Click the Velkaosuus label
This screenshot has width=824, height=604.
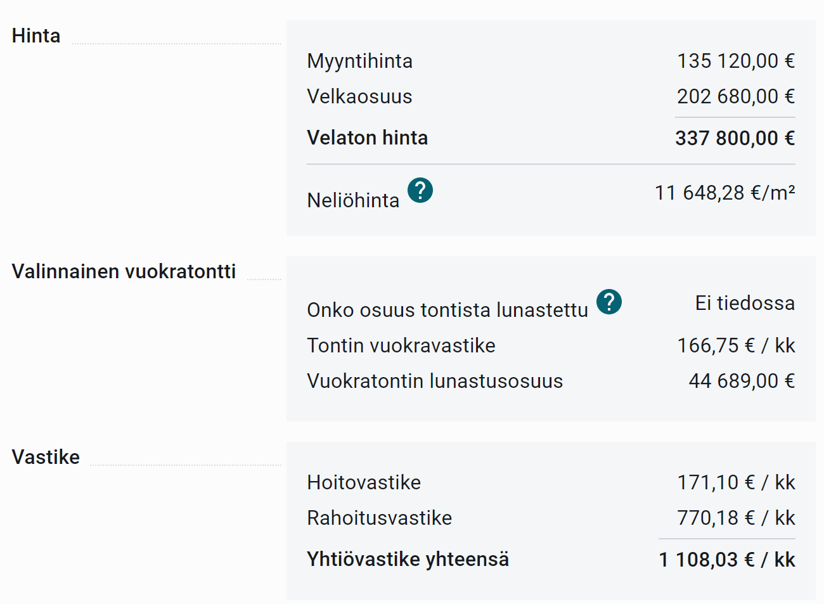[359, 97]
